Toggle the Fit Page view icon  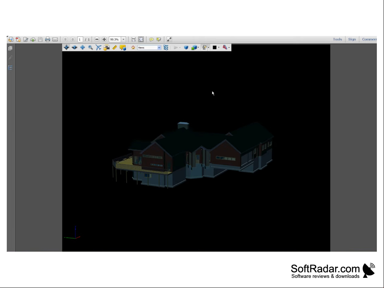pyautogui.click(x=141, y=39)
